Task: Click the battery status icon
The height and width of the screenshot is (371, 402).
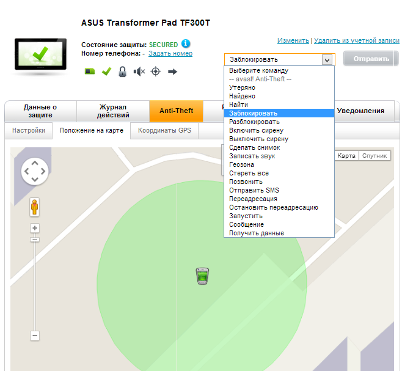Action: pos(90,71)
